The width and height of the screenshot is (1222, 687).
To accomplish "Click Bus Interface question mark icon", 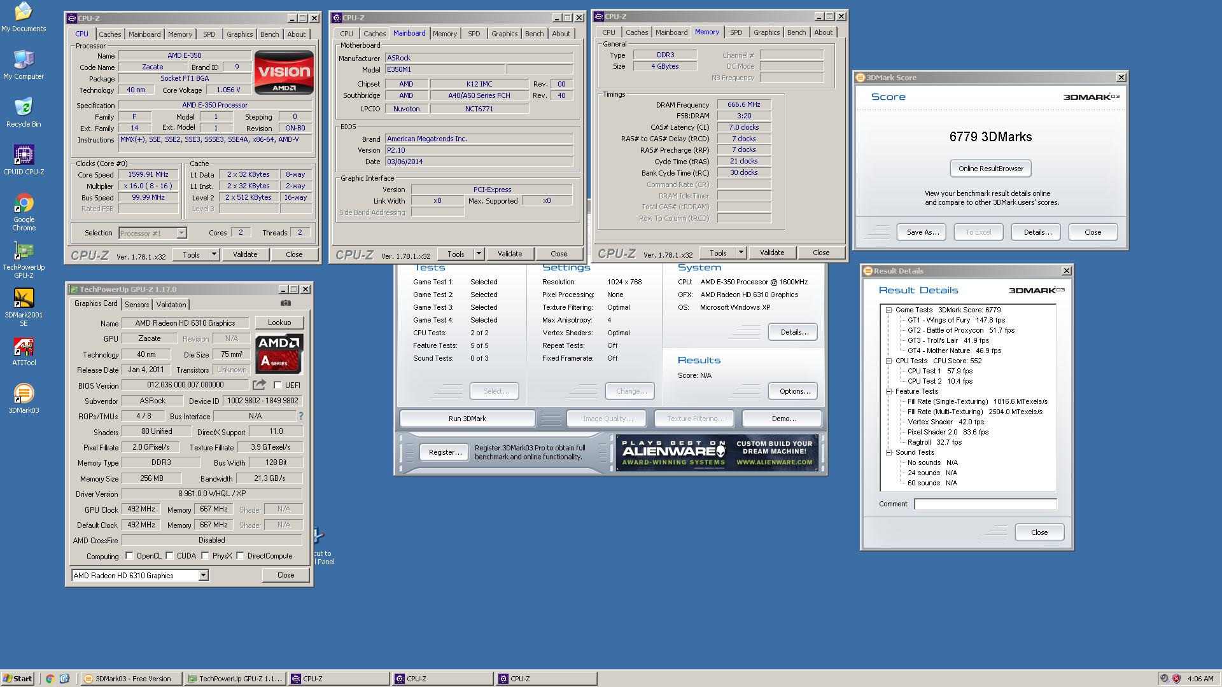I will [x=300, y=416].
